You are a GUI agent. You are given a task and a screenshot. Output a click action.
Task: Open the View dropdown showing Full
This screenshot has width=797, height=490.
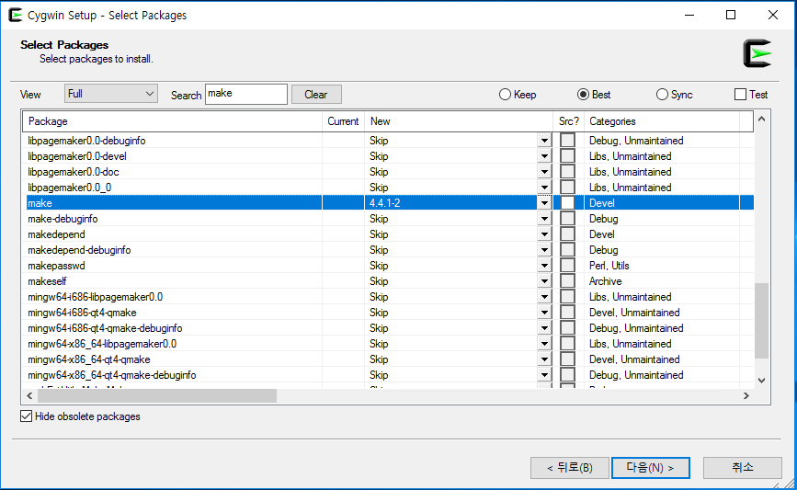coord(111,94)
